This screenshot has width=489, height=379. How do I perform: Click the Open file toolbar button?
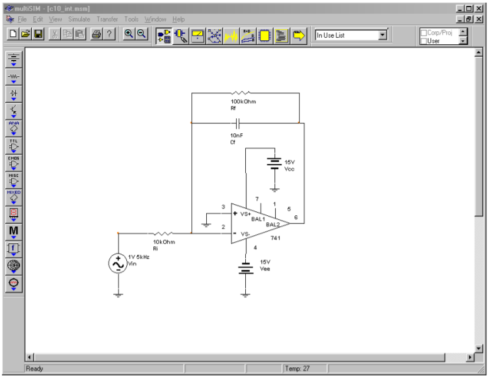click(x=25, y=35)
